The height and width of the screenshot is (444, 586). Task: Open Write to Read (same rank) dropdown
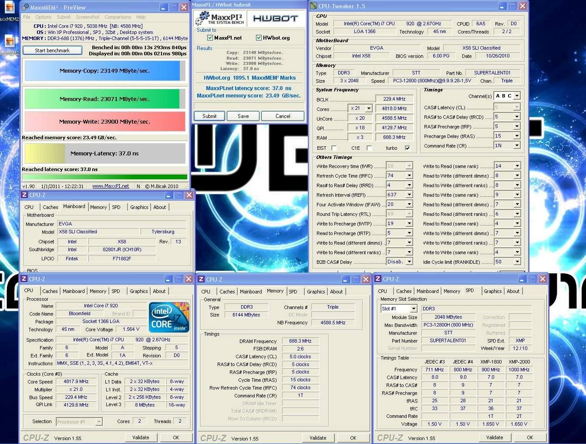[x=517, y=166]
